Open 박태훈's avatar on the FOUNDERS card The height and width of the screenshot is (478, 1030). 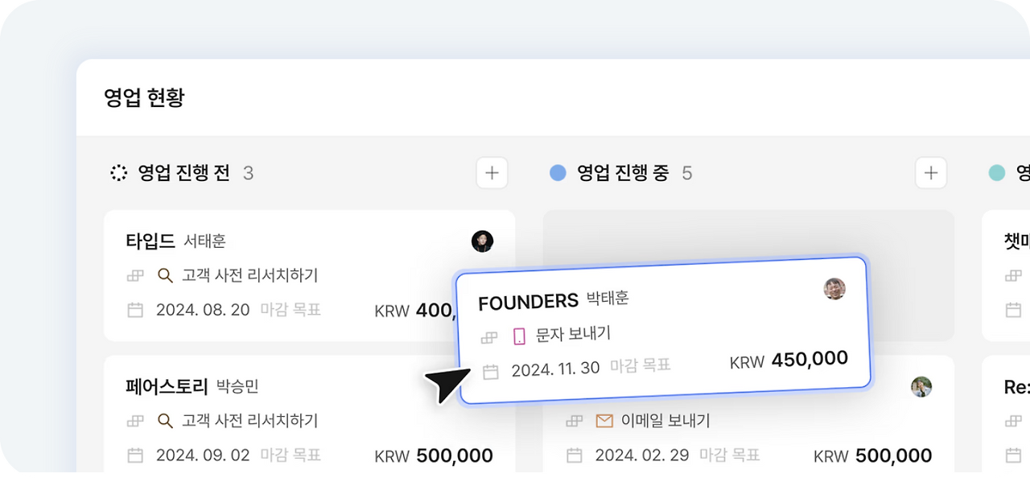click(x=834, y=289)
